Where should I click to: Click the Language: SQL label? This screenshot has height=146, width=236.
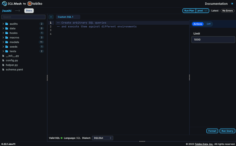pyautogui.click(x=72, y=138)
